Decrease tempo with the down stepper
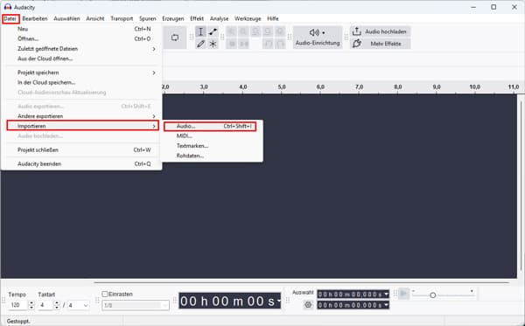 31,308
